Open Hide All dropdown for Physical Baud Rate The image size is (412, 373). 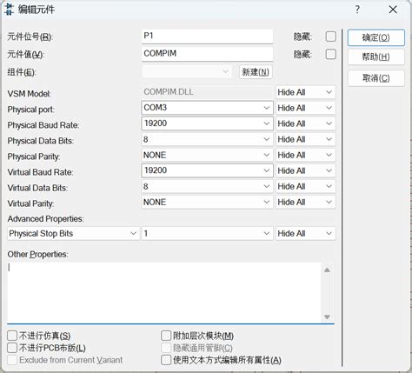coord(306,123)
